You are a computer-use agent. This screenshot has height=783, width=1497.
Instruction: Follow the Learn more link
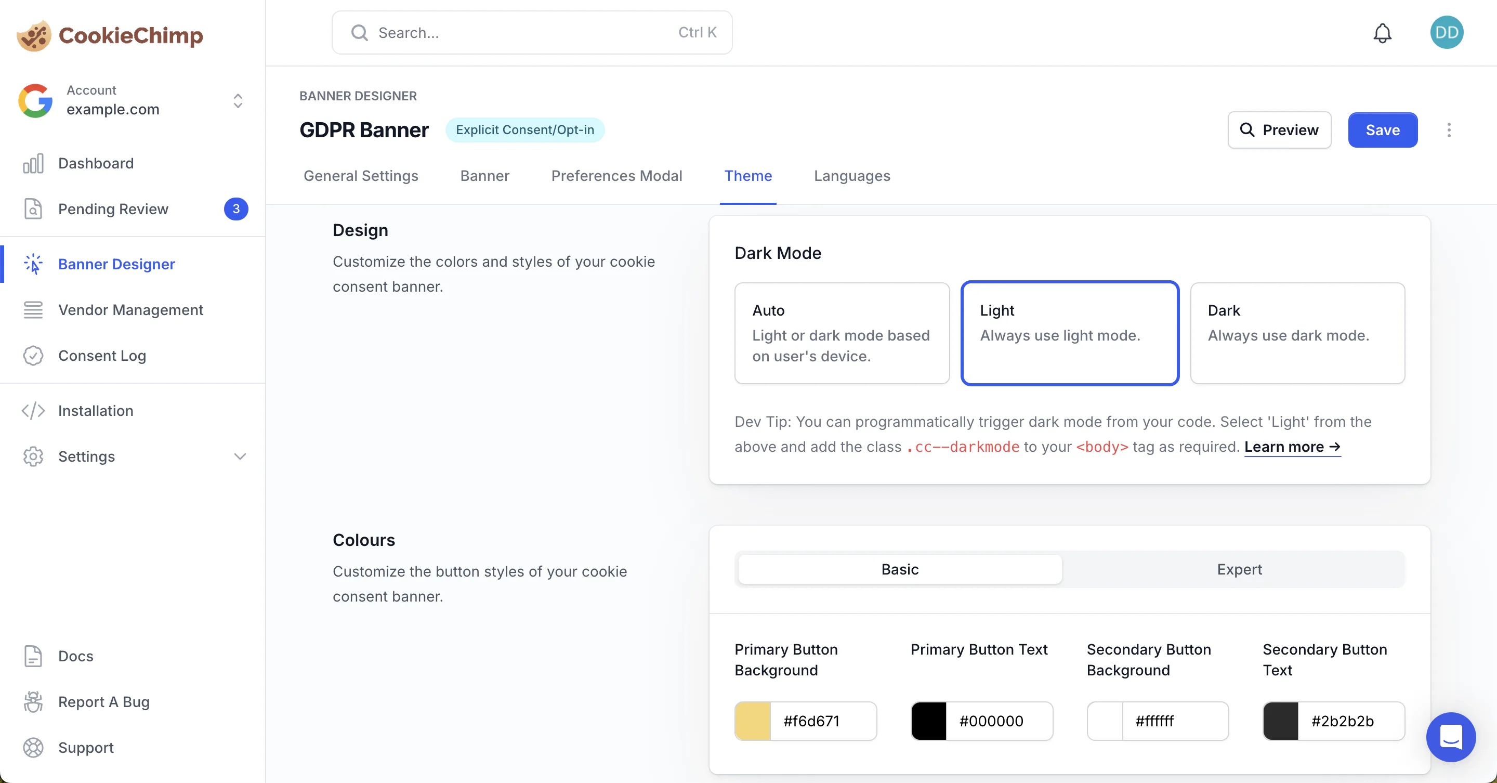point(1292,447)
